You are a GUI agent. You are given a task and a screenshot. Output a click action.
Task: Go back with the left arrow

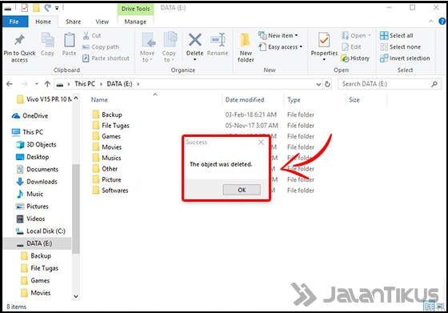(x=10, y=84)
